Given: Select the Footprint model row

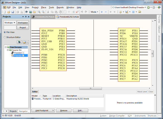Looking at the screenshot, I should pyautogui.click(x=68, y=99).
